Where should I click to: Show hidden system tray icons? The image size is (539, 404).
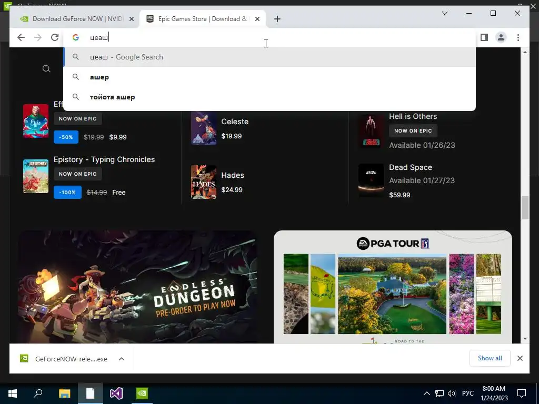point(426,393)
